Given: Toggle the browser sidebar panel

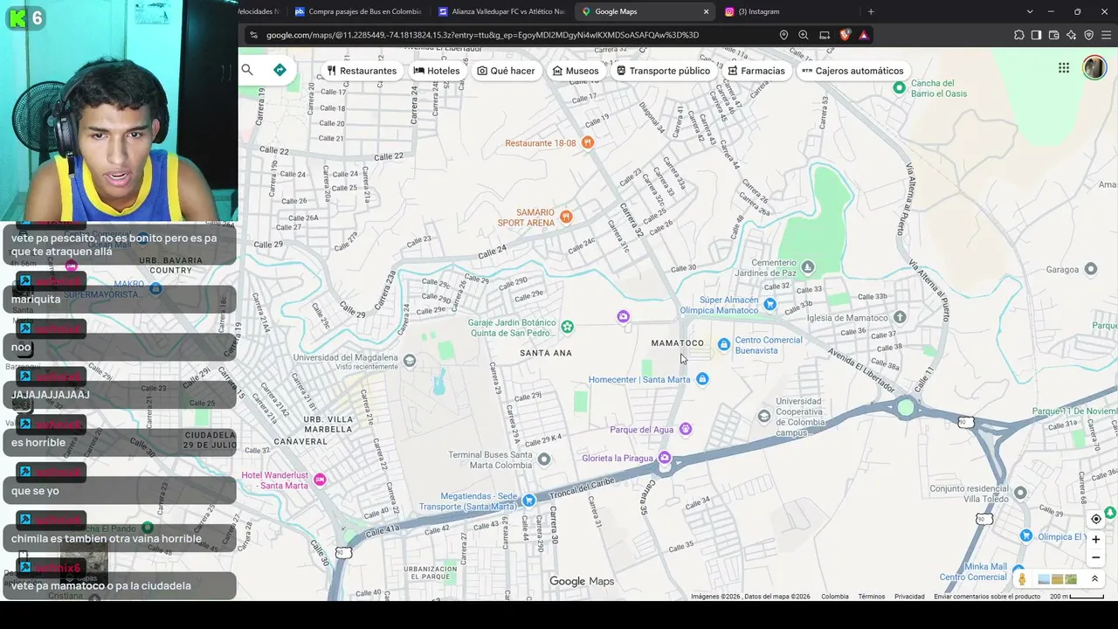Looking at the screenshot, I should (1036, 35).
